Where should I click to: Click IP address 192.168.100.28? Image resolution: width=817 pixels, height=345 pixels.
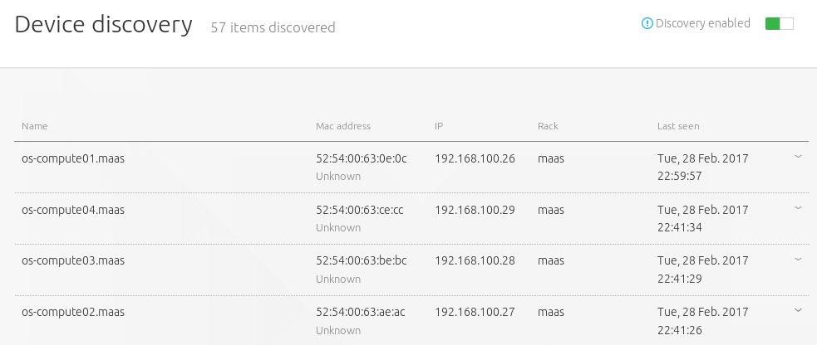point(475,261)
